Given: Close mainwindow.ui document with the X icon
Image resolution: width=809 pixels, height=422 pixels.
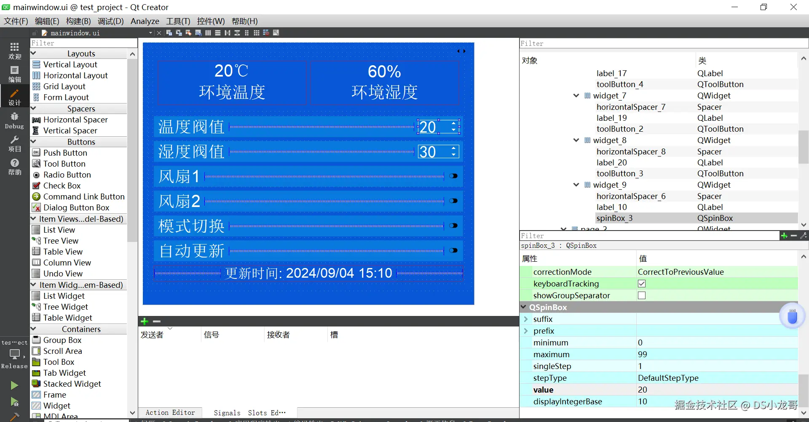Looking at the screenshot, I should [159, 33].
